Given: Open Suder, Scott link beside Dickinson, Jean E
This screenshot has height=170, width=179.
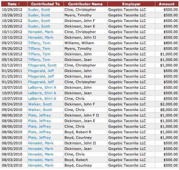Looking at the screenshot, I should pyautogui.click(x=39, y=26).
